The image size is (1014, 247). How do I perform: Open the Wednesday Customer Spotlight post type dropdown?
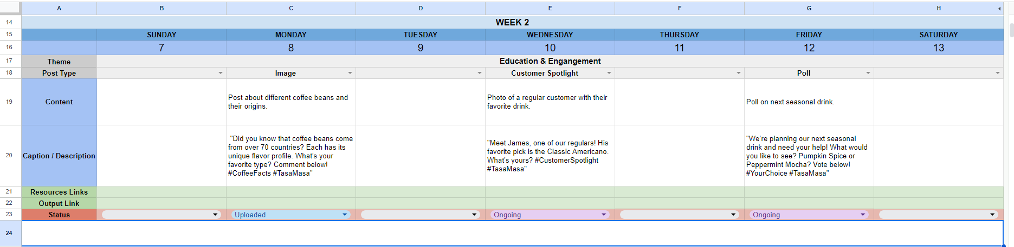pos(609,73)
